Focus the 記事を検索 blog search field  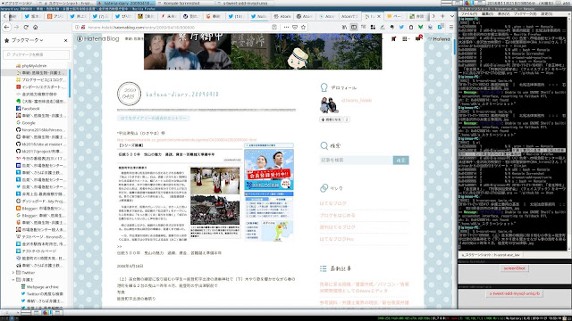[x=356, y=160]
